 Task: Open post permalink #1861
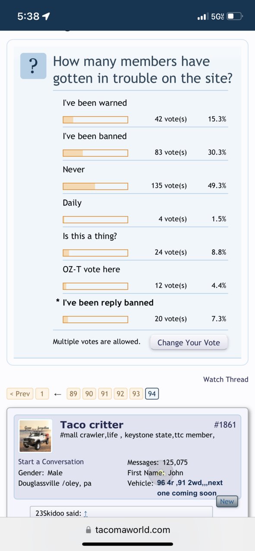point(225,425)
